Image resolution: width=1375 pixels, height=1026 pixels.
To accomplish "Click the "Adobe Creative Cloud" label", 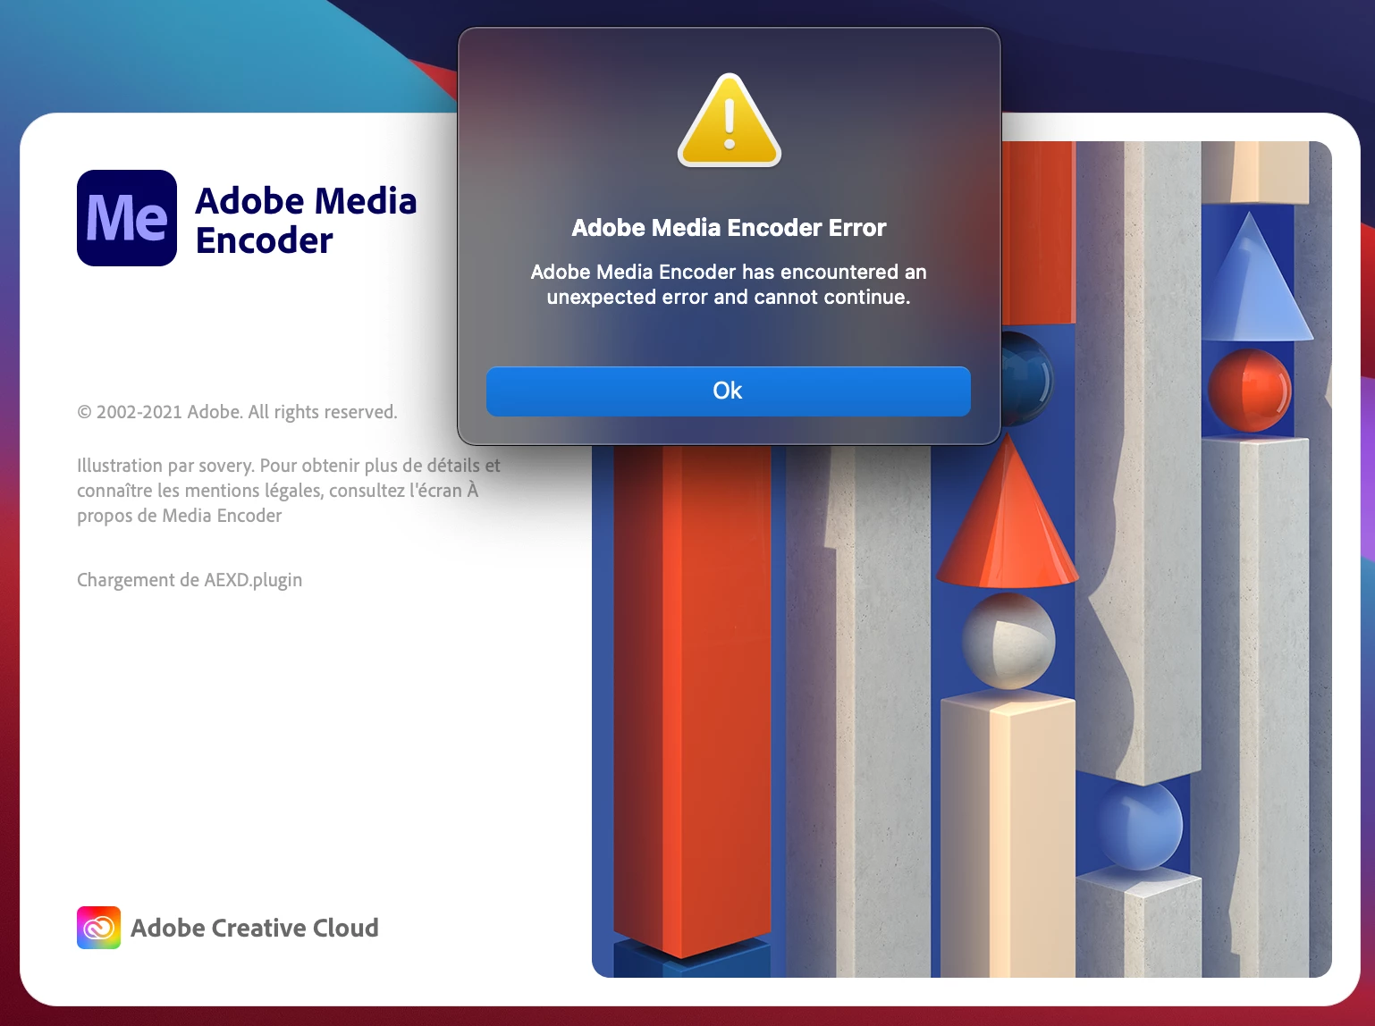I will [x=255, y=928].
